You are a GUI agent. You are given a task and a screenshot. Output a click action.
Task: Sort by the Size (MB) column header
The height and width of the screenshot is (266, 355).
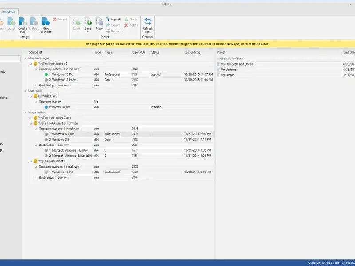pos(138,52)
